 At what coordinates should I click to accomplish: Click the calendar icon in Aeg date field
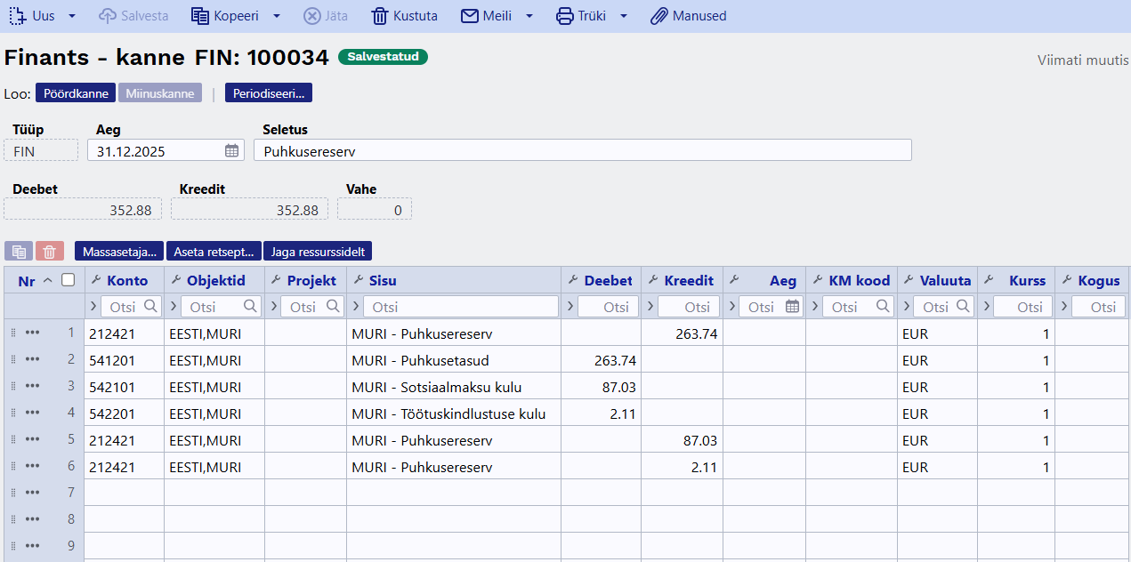[231, 151]
